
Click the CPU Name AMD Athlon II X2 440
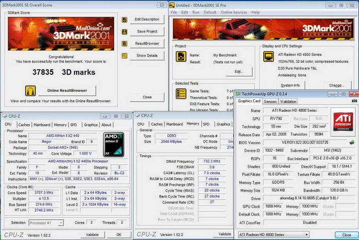[63, 136]
